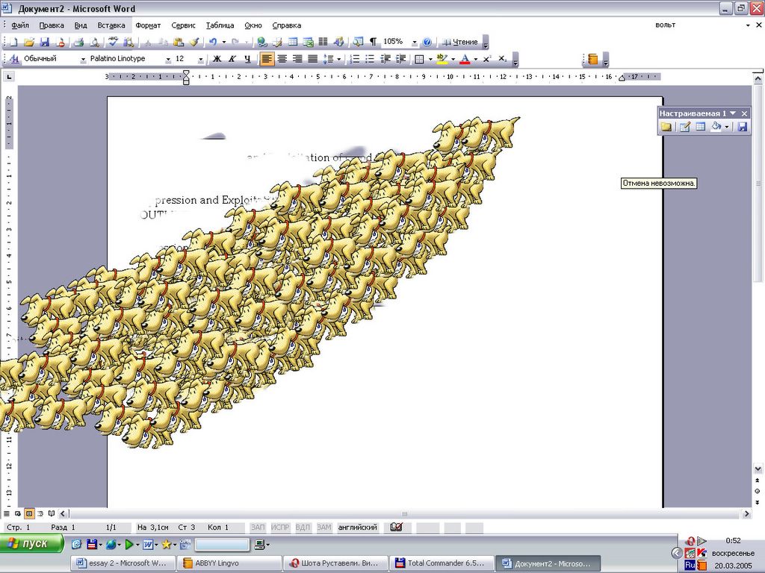The image size is (765, 573).
Task: Open Microsoft Word Help icon
Action: click(427, 43)
